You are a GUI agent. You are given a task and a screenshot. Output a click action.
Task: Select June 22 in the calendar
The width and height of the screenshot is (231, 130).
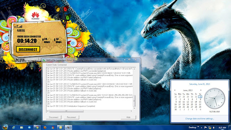[200, 104]
